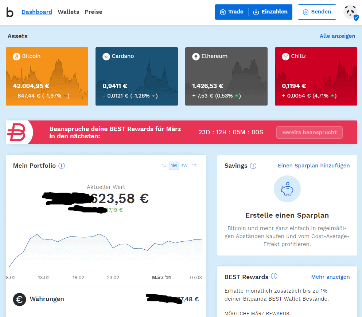Open the Ethereum asset card
The height and width of the screenshot is (317, 362).
coord(226,76)
